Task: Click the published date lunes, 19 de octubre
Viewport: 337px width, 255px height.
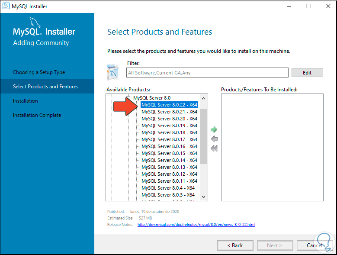Action: coord(154,212)
